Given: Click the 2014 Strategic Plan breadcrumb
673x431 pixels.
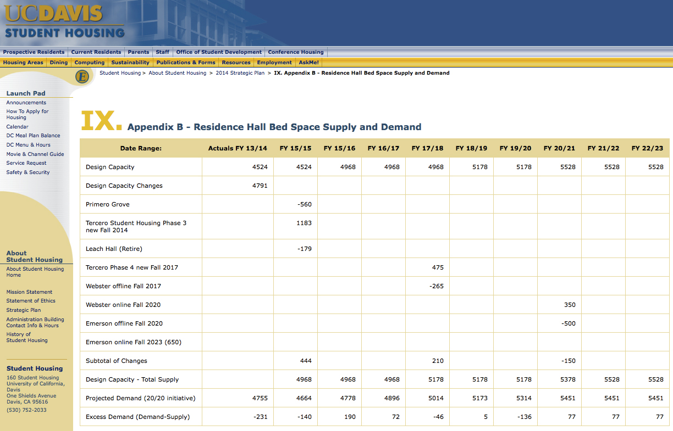Looking at the screenshot, I should click(240, 73).
